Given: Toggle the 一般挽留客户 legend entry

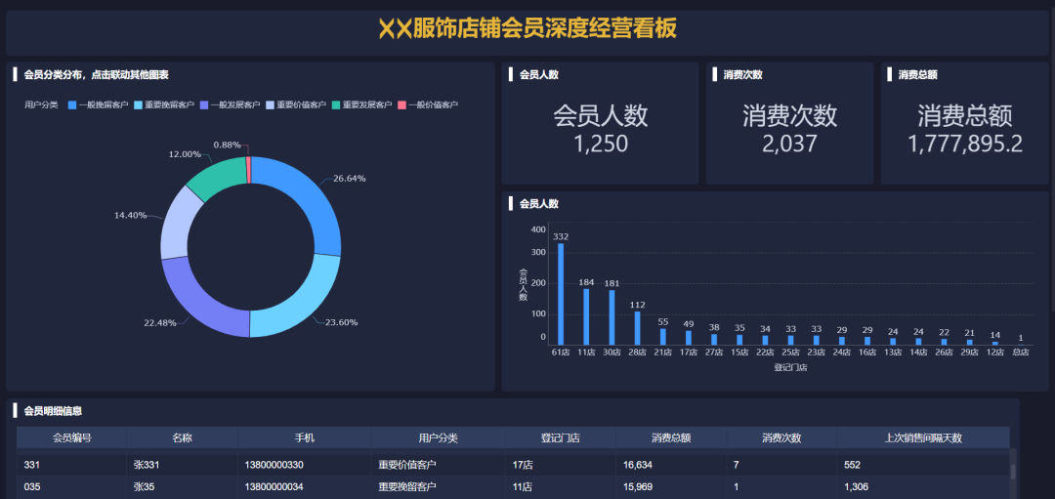Looking at the screenshot, I should [99, 104].
